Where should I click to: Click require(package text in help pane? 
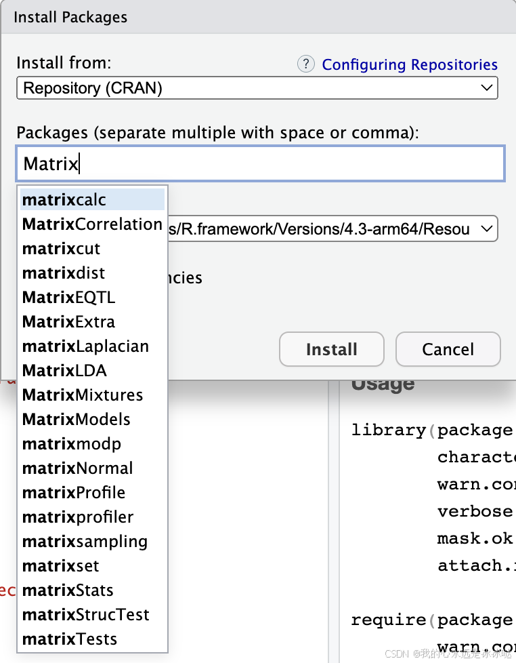point(432,620)
